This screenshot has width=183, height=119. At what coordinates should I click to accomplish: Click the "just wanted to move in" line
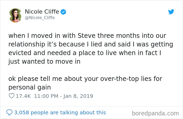[44, 62]
